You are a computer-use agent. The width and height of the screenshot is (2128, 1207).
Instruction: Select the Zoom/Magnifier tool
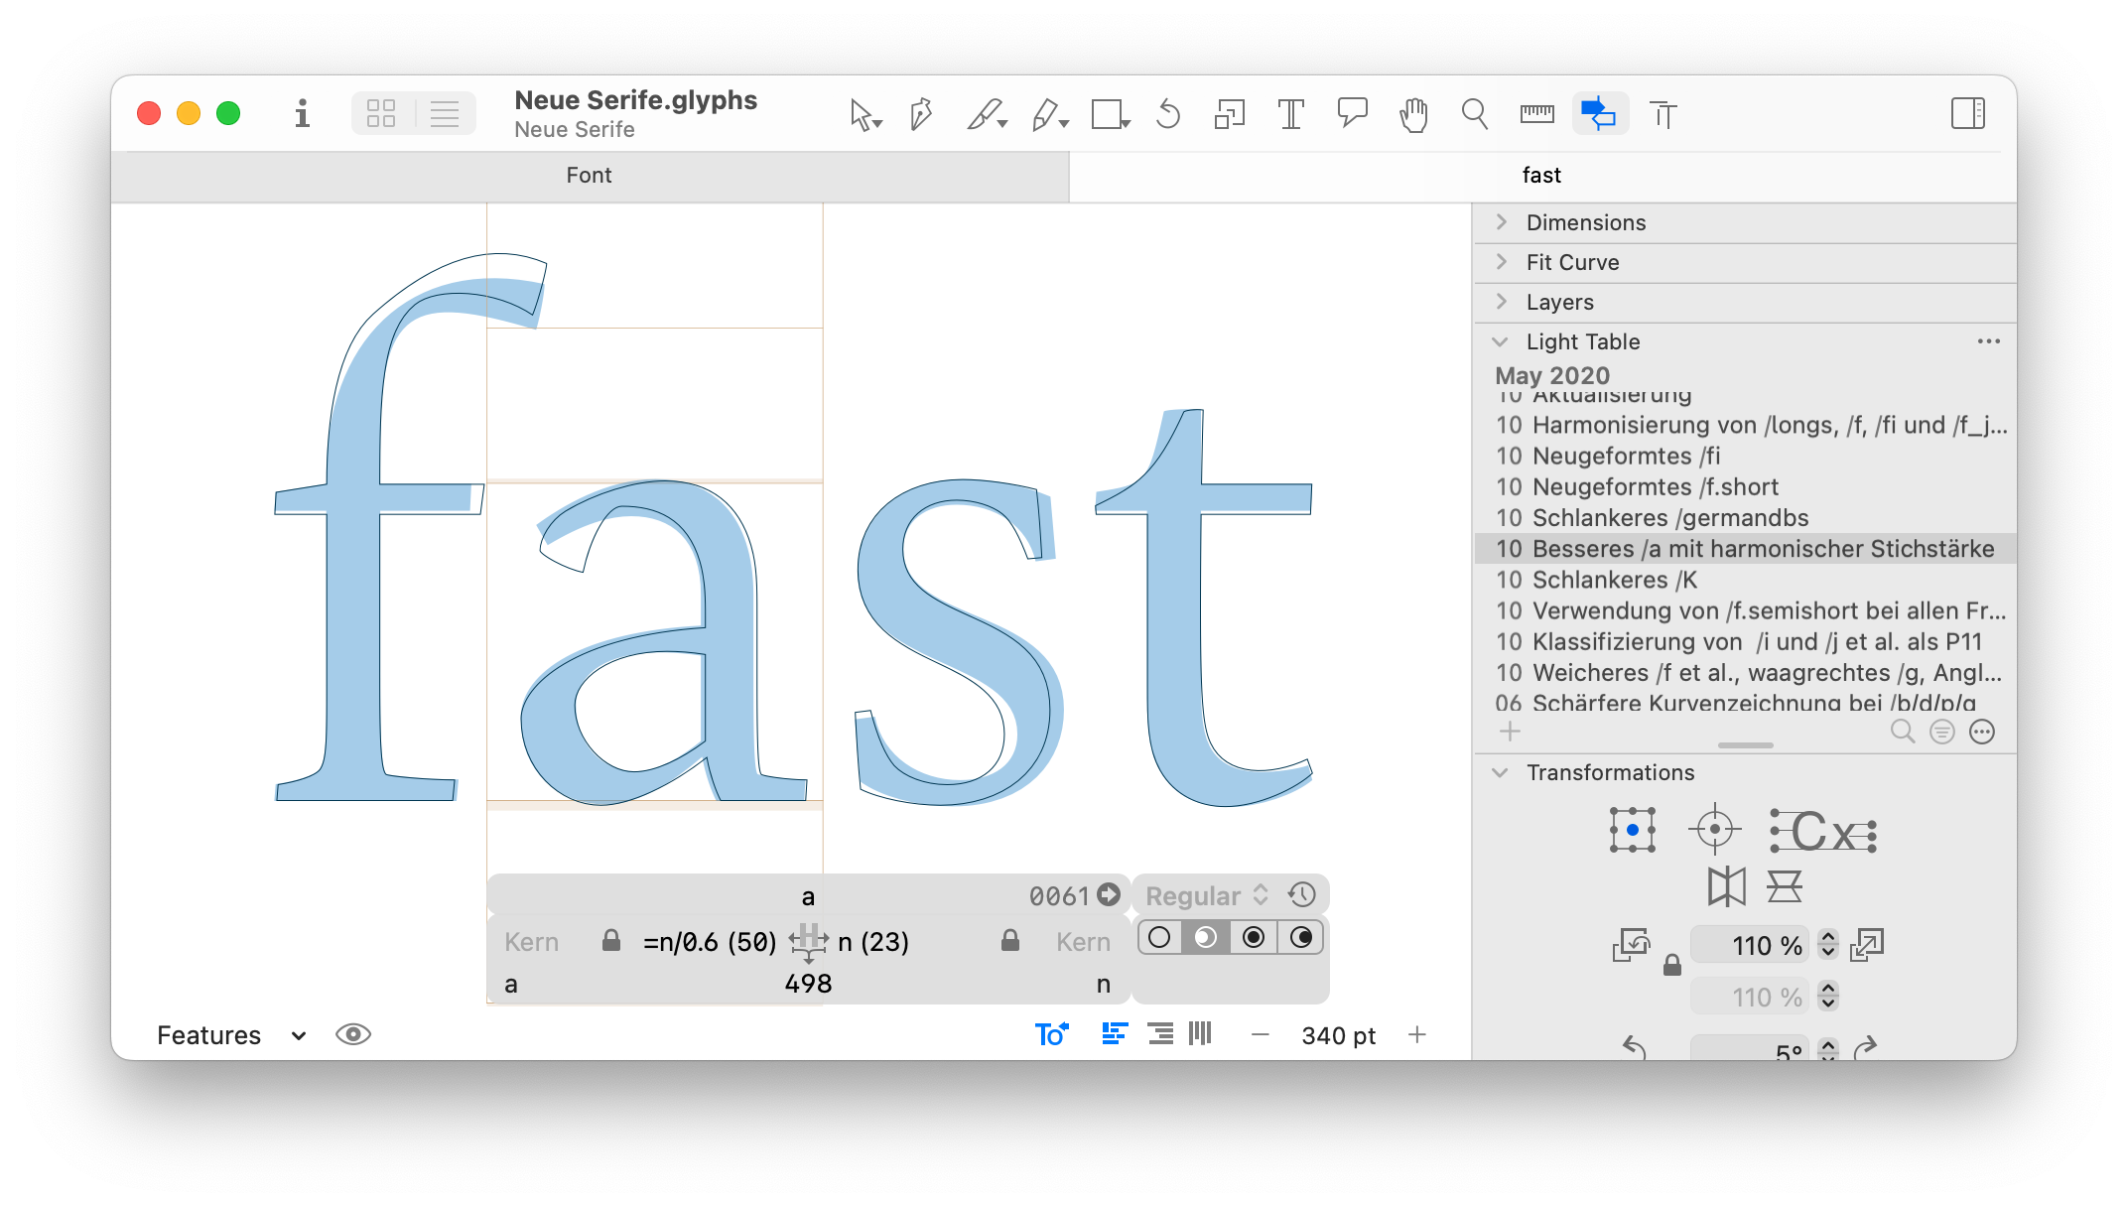coord(1473,114)
